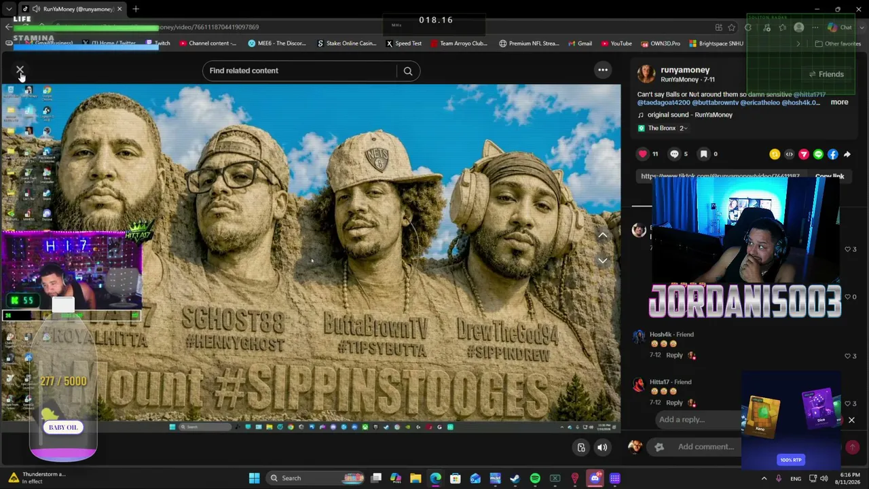The image size is (869, 489).
Task: Like the video with the heart icon
Action: coord(642,154)
